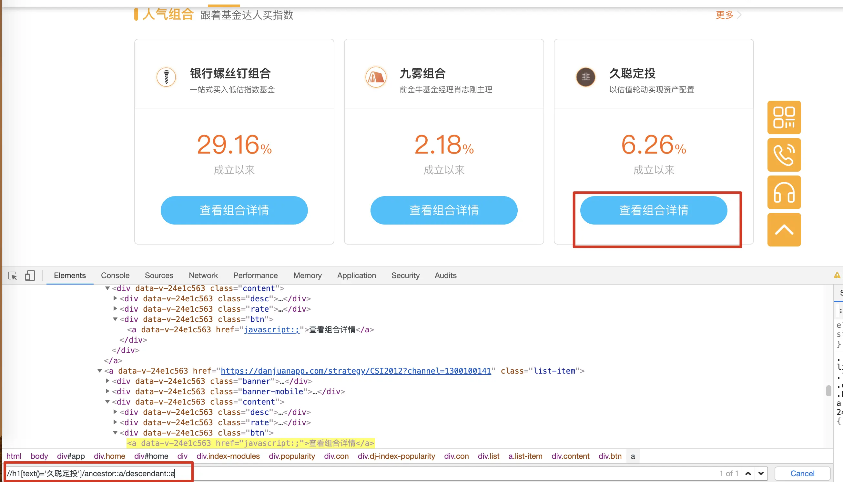Go to the next search result
This screenshot has height=482, width=843.
point(761,473)
